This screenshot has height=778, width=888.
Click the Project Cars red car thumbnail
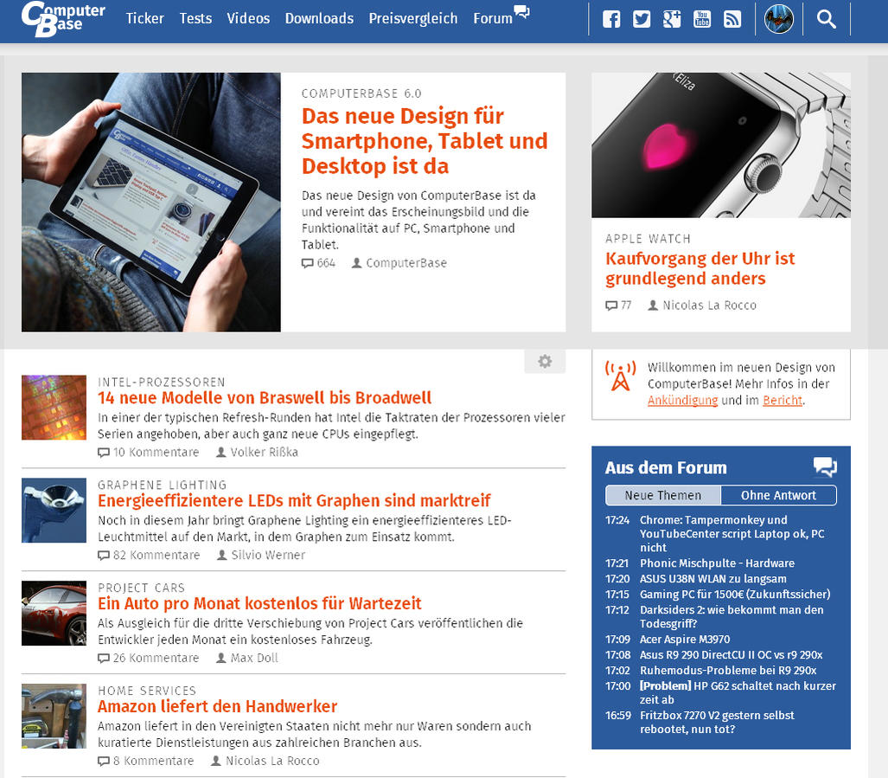(54, 613)
